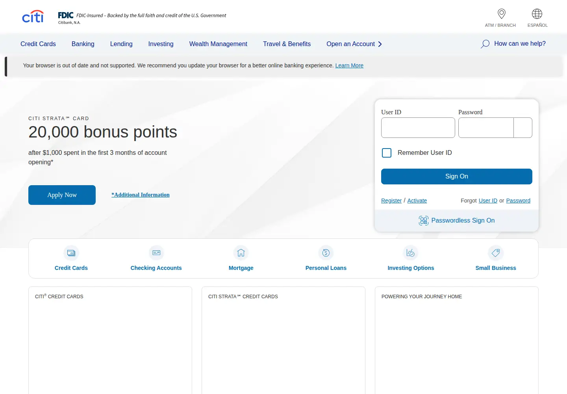Viewport: 567px width, 394px height.
Task: Focus the User ID input field
Action: pyautogui.click(x=418, y=128)
